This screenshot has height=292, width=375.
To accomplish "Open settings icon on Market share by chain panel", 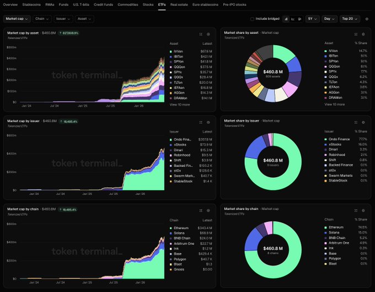I will click(x=363, y=210).
